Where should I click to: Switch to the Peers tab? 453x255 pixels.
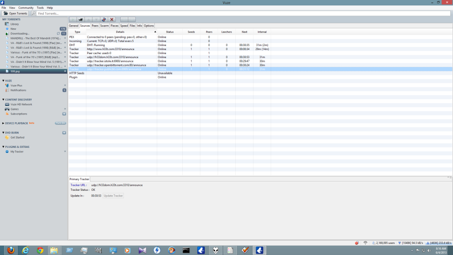click(95, 26)
